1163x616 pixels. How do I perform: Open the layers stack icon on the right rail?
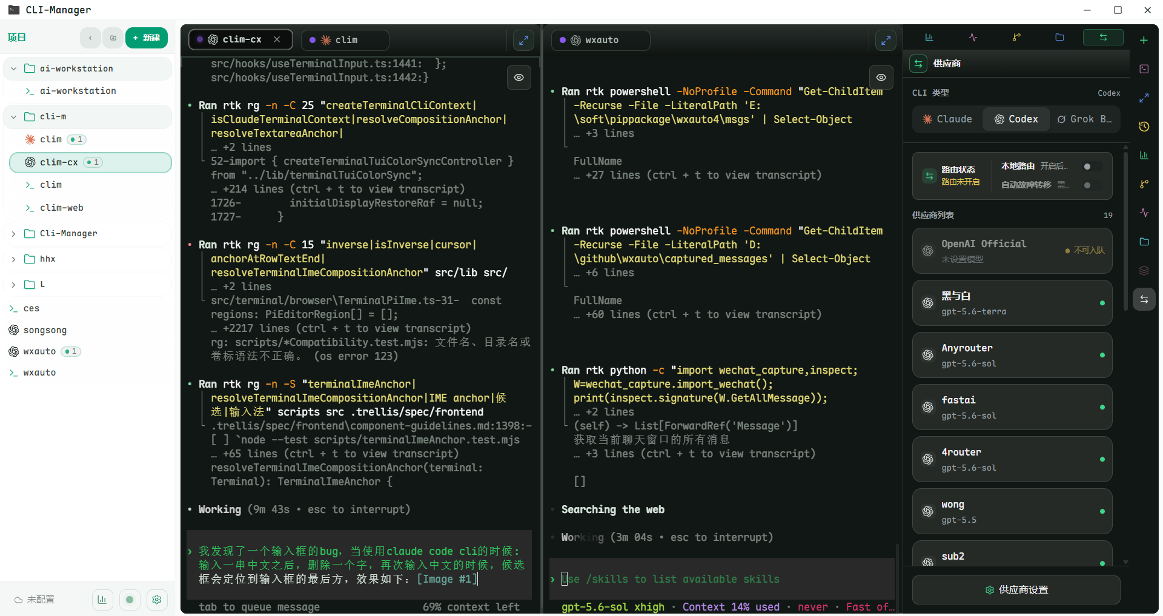click(x=1144, y=270)
